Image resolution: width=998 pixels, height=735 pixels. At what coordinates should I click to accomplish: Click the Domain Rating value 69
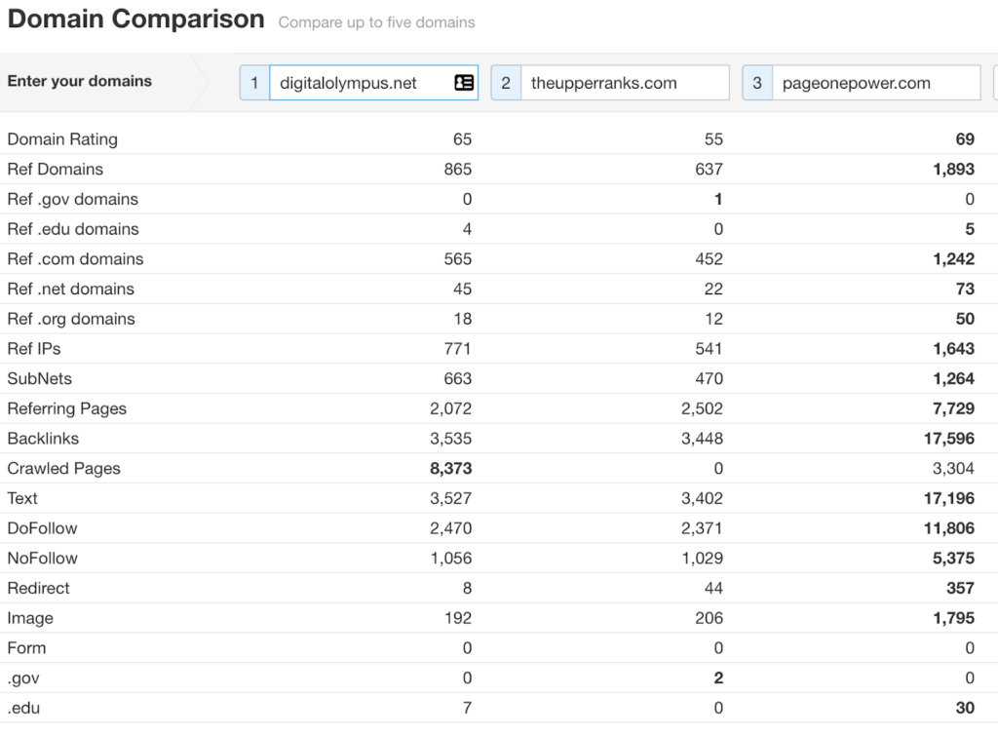click(x=965, y=139)
